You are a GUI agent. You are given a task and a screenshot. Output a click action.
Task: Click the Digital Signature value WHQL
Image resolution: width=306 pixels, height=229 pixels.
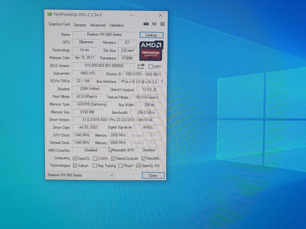[148, 127]
